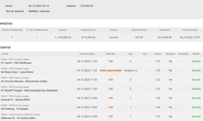Viewport: 203px width, 121px height.
Task: Click potential winnings S/16,954.08 under Ganancias Pot.
Action: [x=88, y=37]
